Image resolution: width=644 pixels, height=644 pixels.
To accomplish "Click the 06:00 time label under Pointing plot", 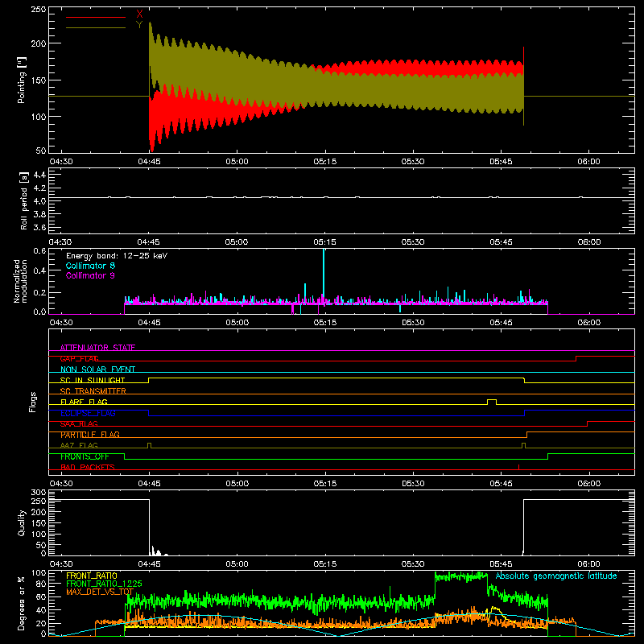I will tap(589, 162).
